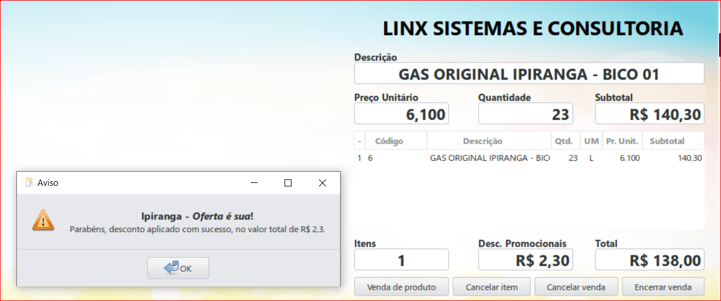This screenshot has height=301, width=721.
Task: Click the Aviso dialog title bar app icon
Action: [27, 182]
